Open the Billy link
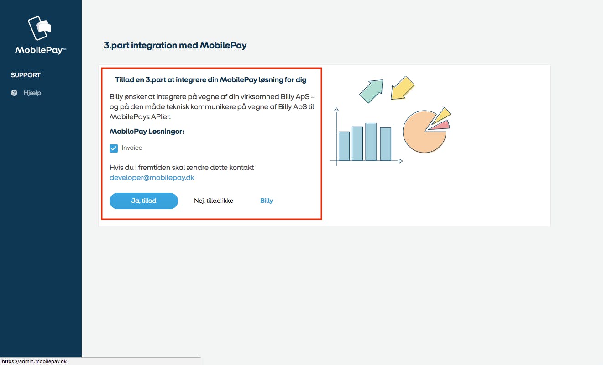Screen dimensions: 603x365 pyautogui.click(x=267, y=201)
